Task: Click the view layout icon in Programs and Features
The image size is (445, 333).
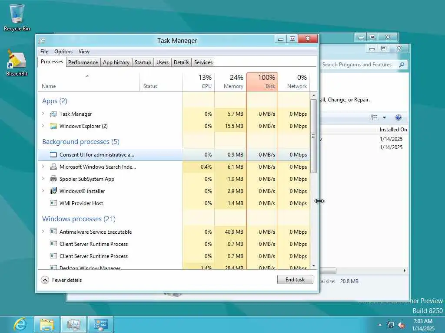Action: pos(374,118)
